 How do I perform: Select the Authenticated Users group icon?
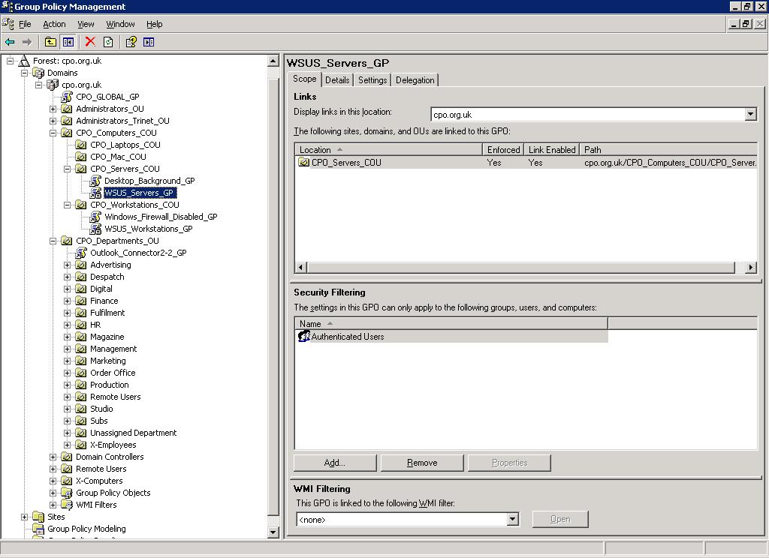tap(304, 337)
